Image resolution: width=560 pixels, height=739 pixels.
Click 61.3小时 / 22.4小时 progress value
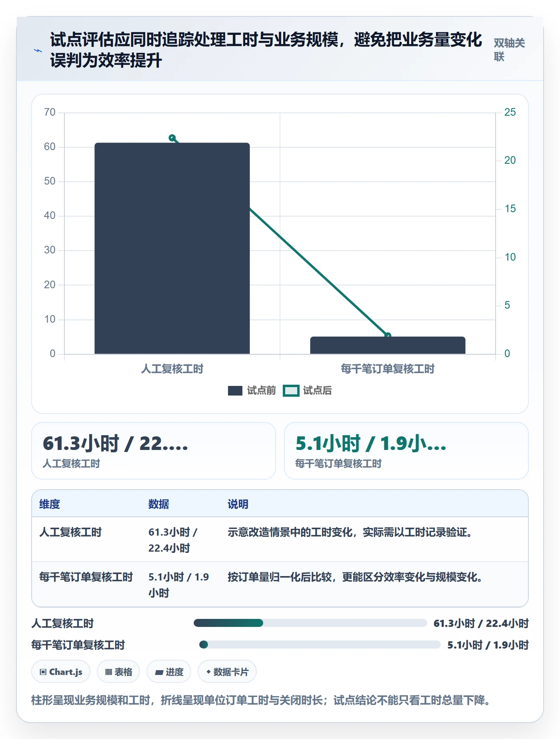[481, 623]
